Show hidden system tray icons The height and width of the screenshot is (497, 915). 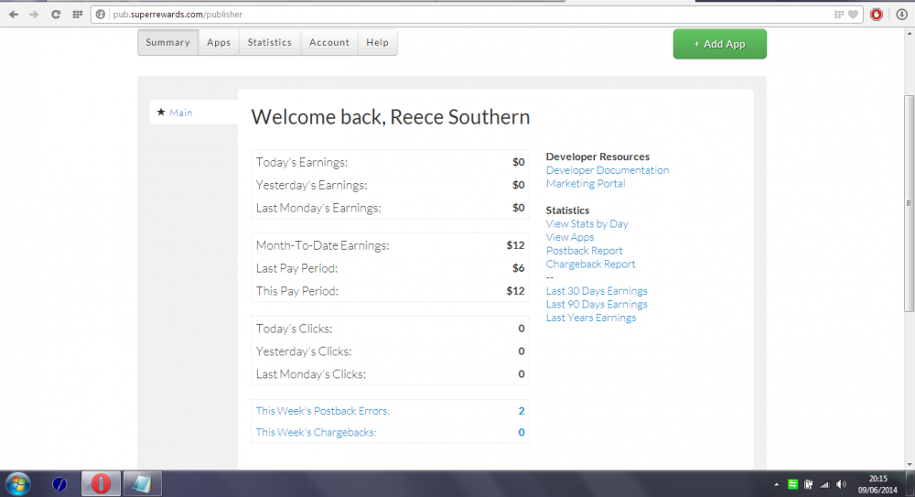(x=777, y=484)
